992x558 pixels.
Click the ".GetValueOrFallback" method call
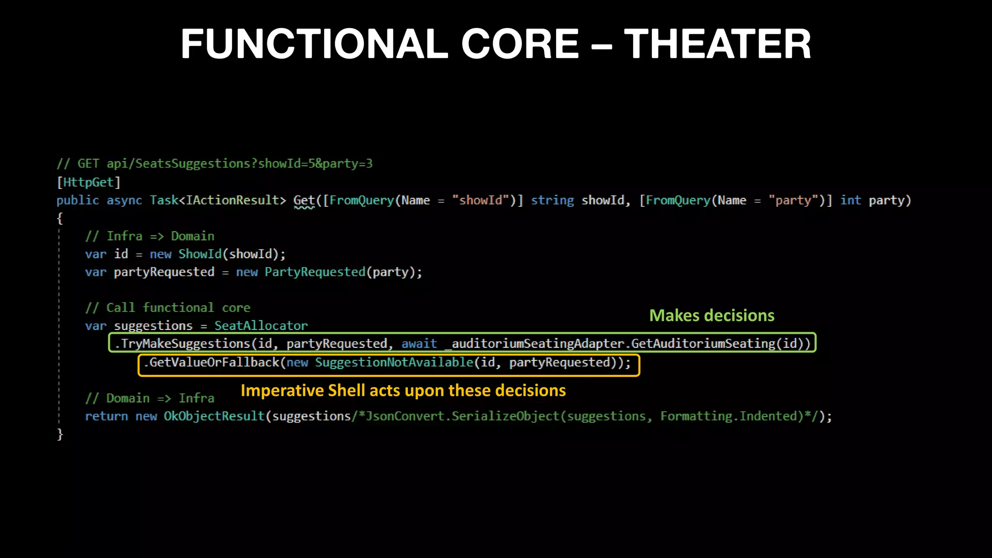click(211, 362)
